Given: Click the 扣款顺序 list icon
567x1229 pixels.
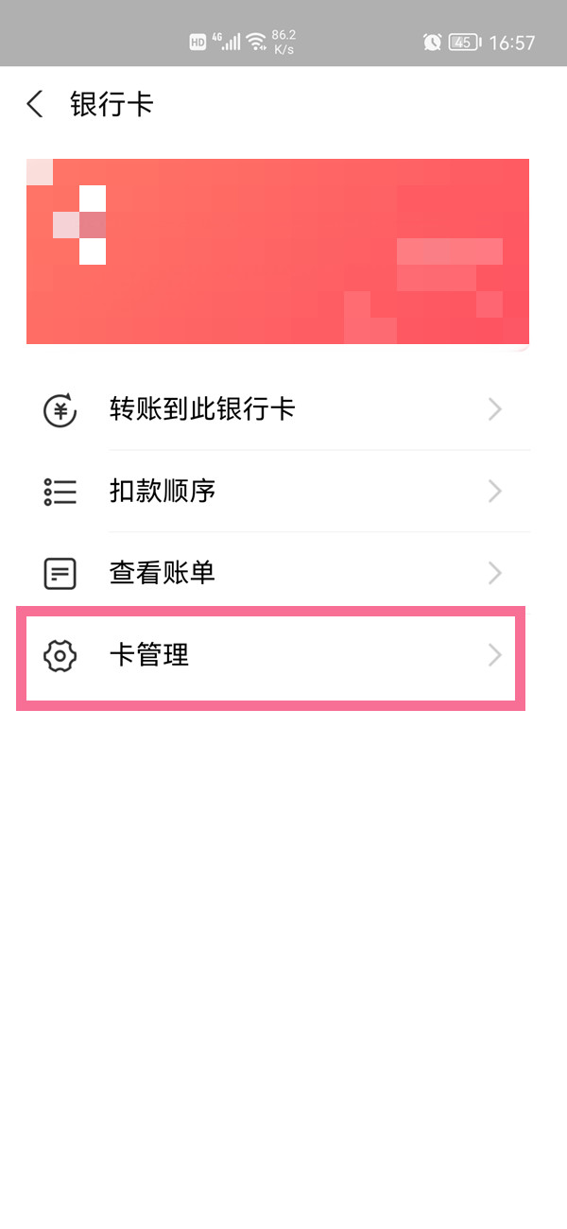Looking at the screenshot, I should pyautogui.click(x=60, y=492).
